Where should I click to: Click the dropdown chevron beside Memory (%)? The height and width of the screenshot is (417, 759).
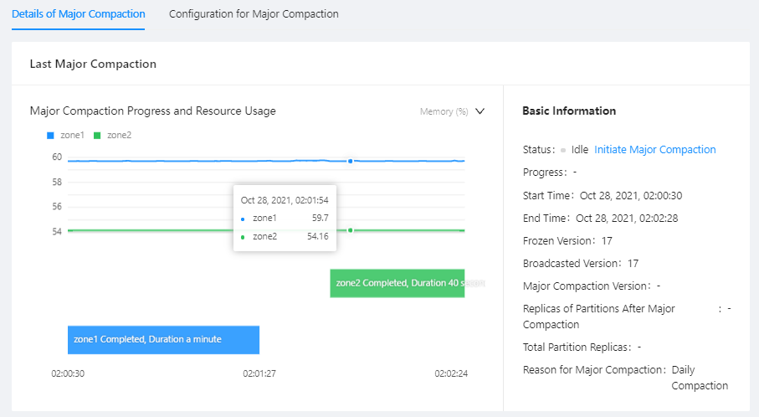(x=480, y=111)
